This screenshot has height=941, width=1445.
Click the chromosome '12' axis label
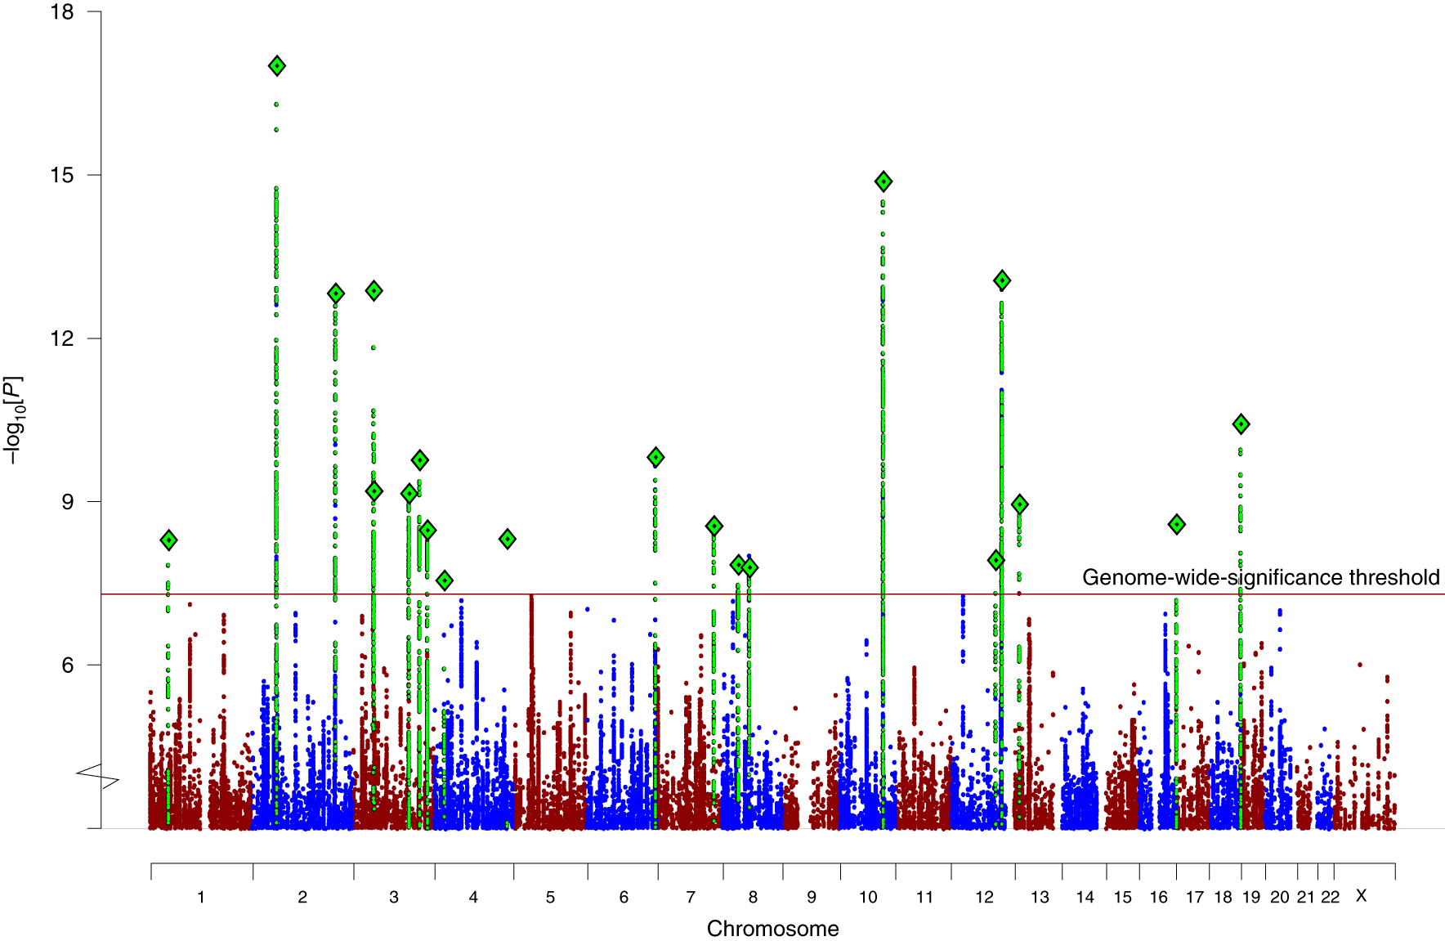984,898
